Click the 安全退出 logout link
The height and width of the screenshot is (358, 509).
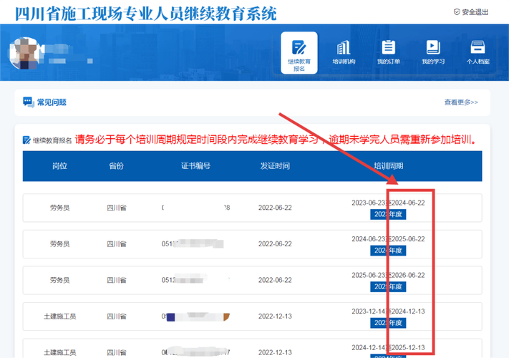click(x=471, y=12)
